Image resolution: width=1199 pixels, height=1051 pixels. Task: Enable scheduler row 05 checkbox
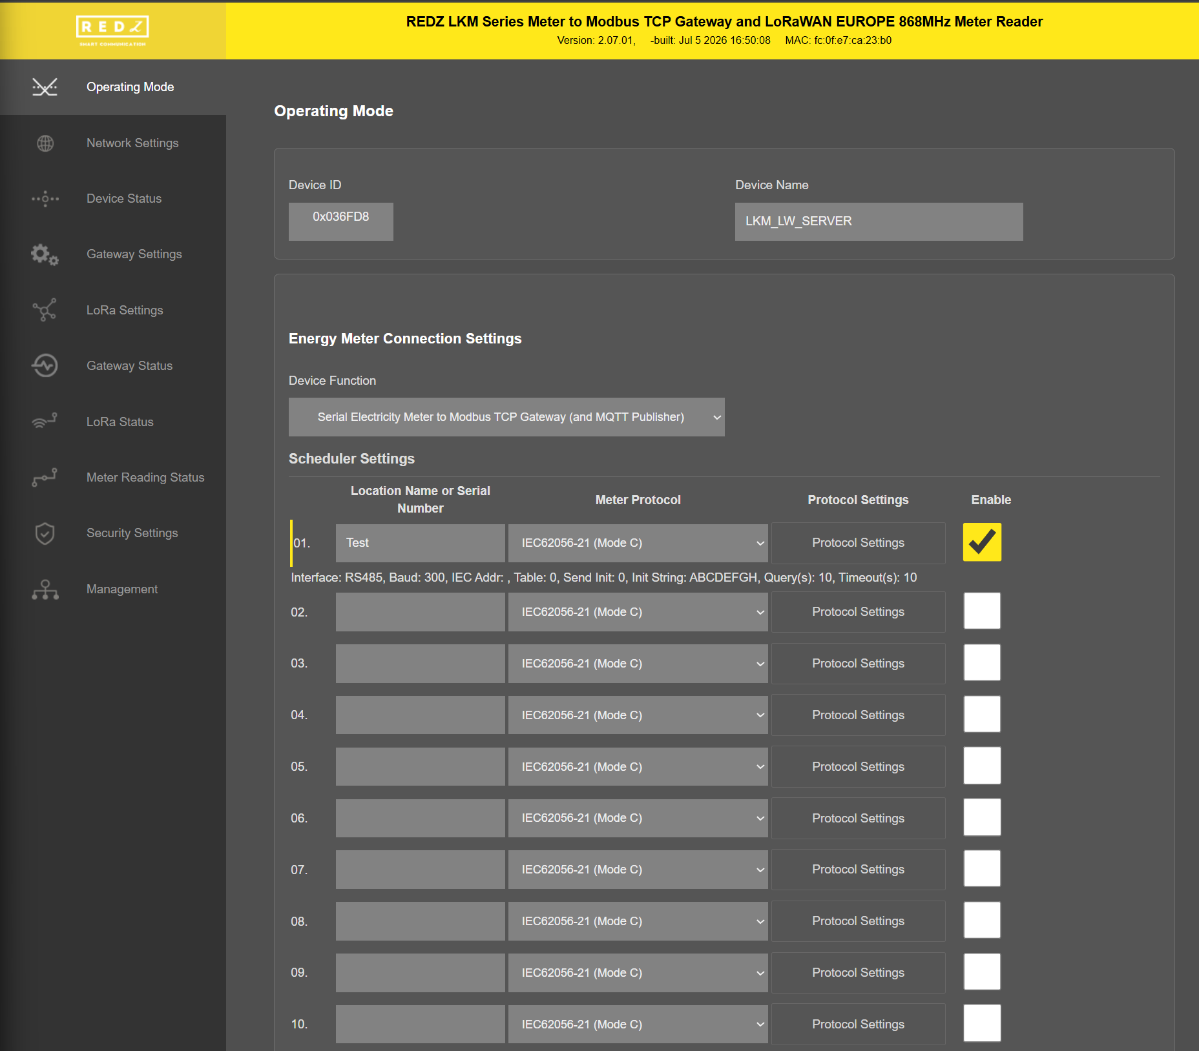point(982,766)
